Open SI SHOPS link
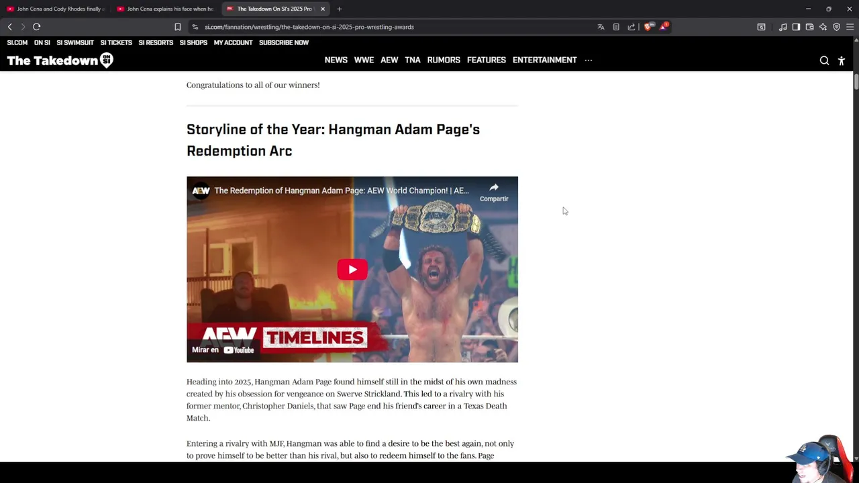859x483 pixels. coord(193,42)
